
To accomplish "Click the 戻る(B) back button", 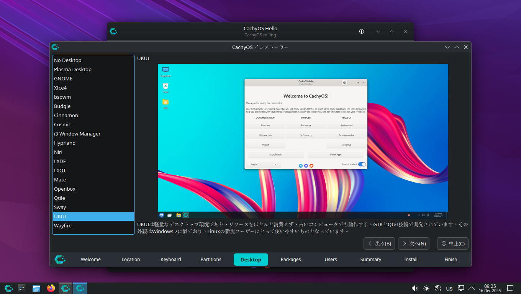I will tap(379, 243).
